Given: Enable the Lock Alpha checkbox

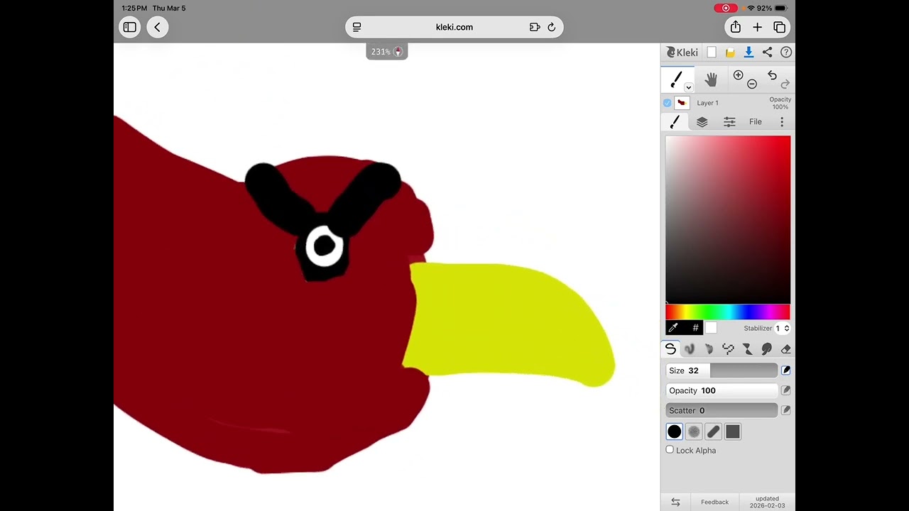Looking at the screenshot, I should tap(670, 450).
